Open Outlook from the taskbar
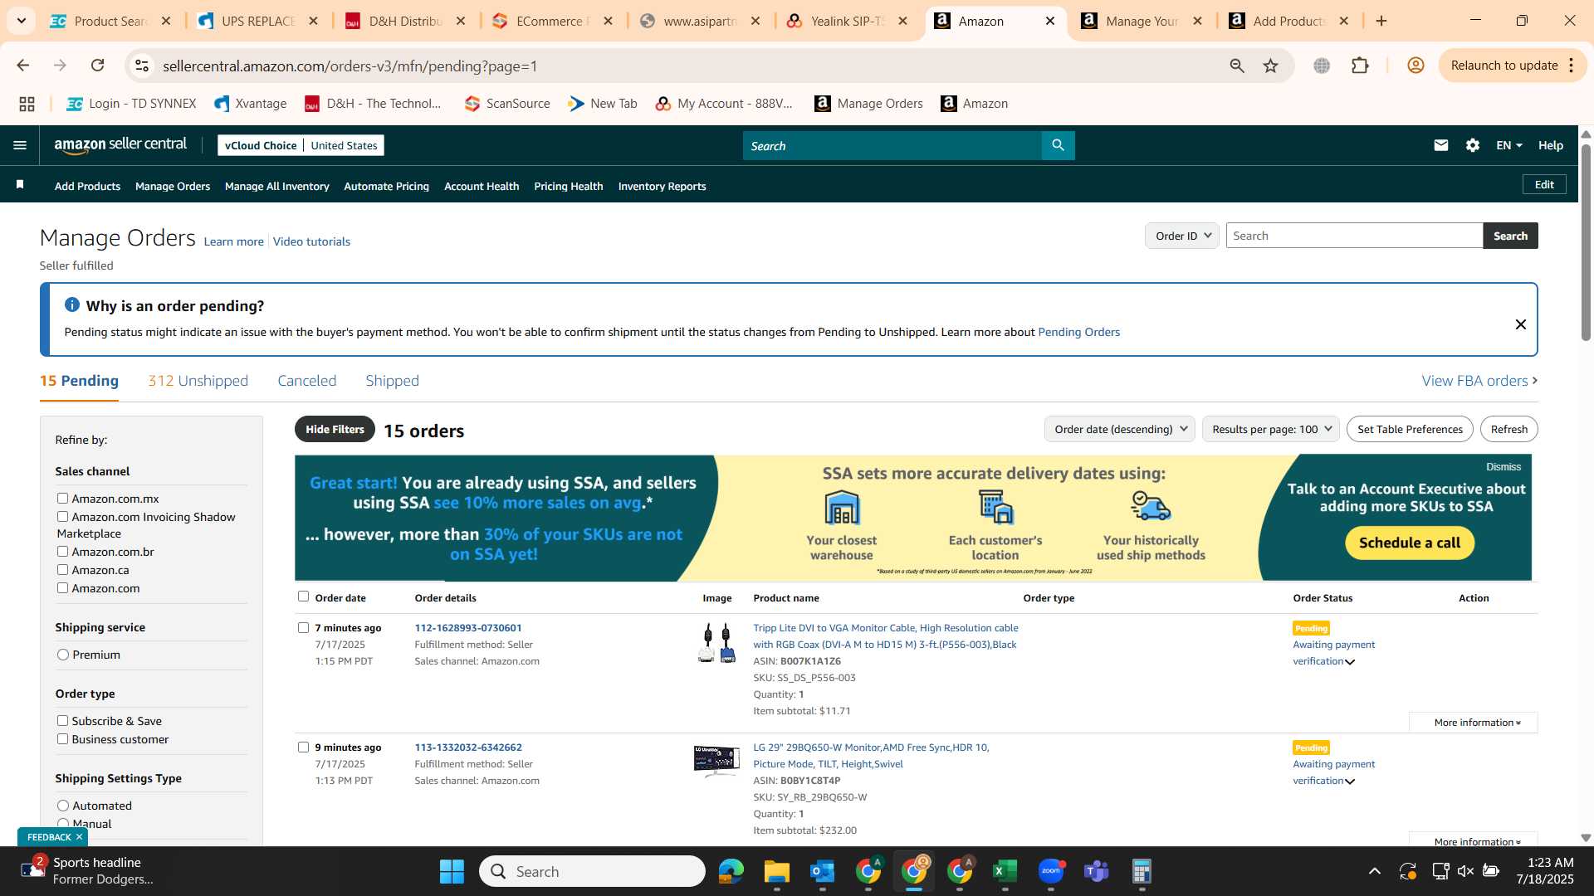This screenshot has height=896, width=1594. coord(823,871)
